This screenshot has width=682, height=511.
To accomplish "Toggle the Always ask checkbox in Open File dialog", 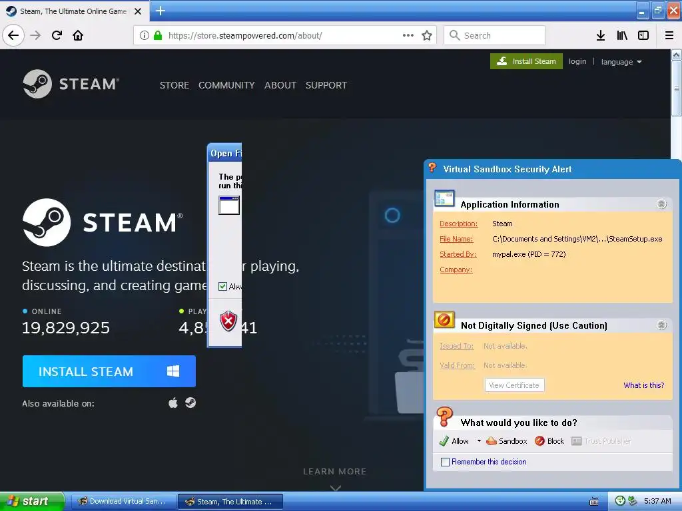I will click(222, 286).
